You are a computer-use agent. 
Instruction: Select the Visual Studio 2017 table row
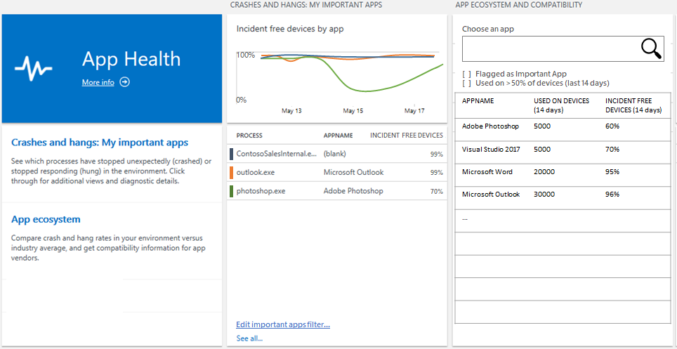click(492, 150)
